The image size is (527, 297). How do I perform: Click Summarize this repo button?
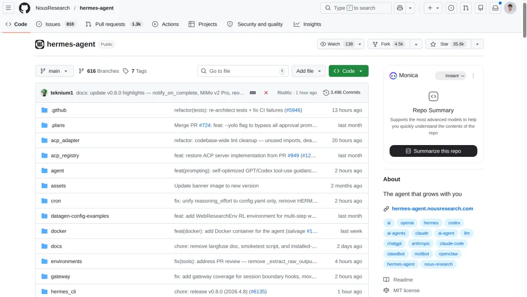point(433,151)
